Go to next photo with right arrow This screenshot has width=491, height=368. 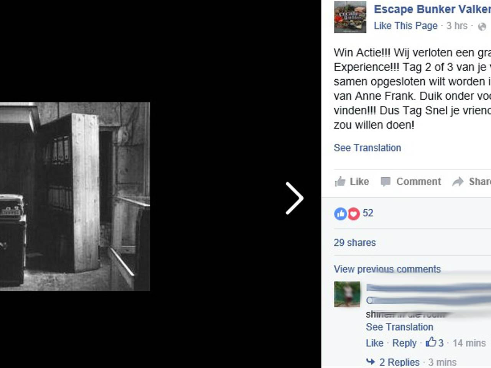point(295,198)
